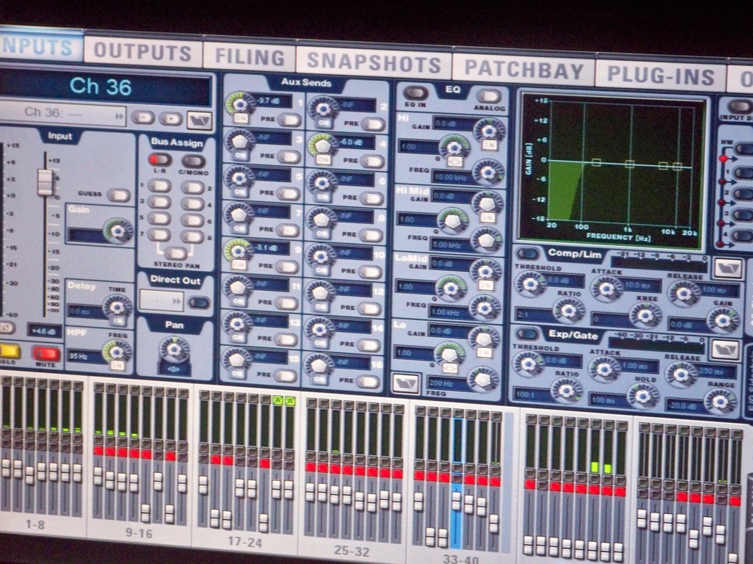Enable the GUESS switch

[118, 195]
